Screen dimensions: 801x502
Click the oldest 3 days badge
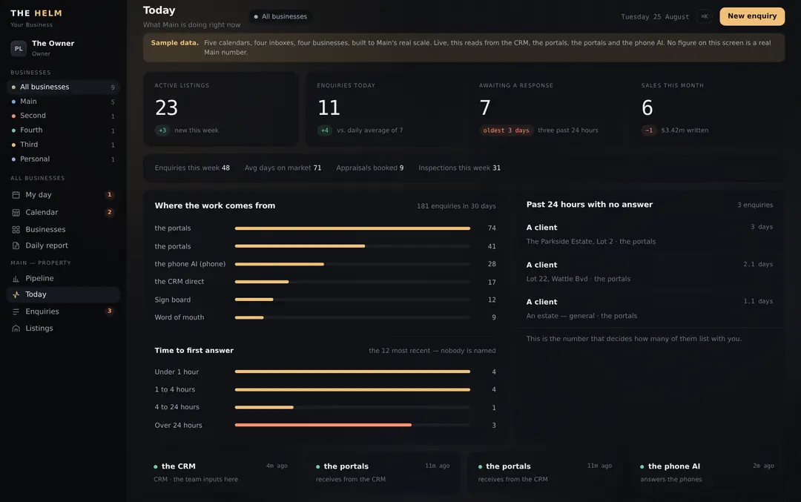pos(507,131)
